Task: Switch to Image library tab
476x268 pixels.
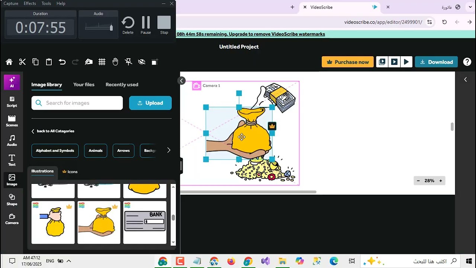Action: [46, 84]
